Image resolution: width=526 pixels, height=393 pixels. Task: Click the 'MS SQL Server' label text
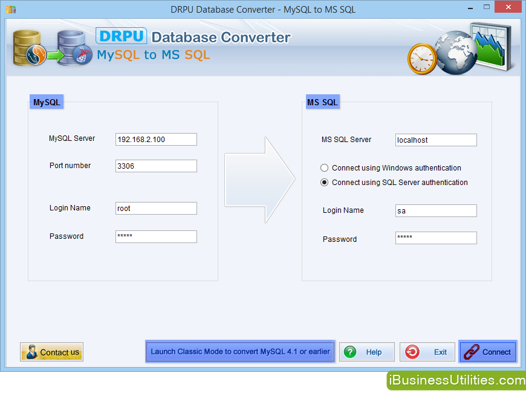(x=346, y=139)
